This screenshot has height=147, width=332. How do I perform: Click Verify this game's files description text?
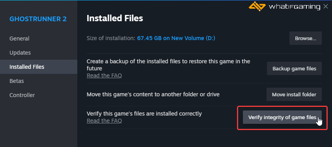[144, 114]
